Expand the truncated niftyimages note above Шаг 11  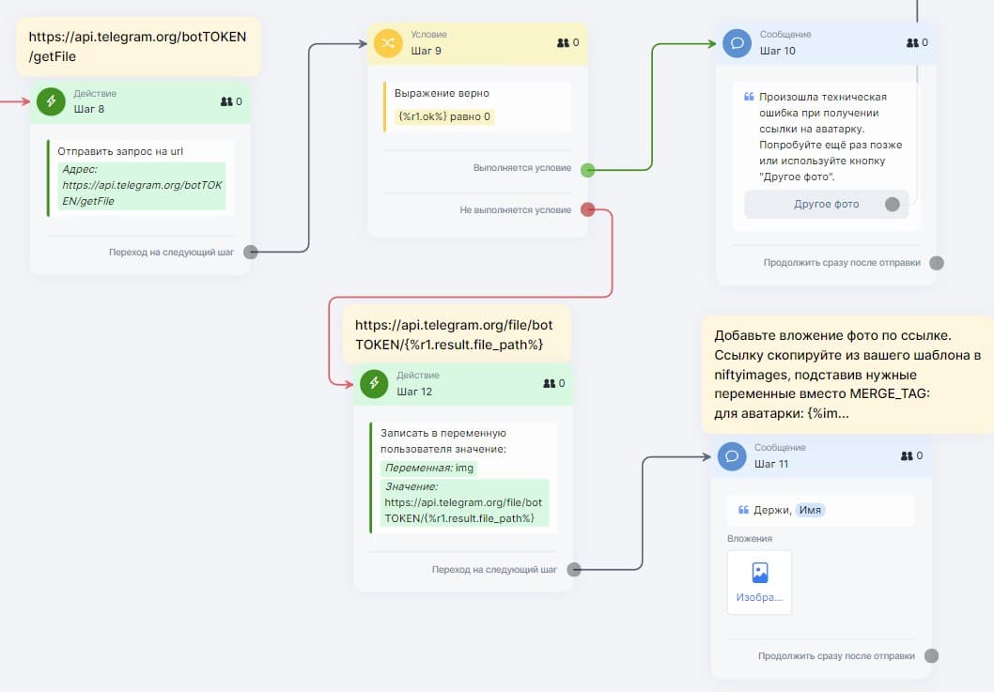point(846,374)
